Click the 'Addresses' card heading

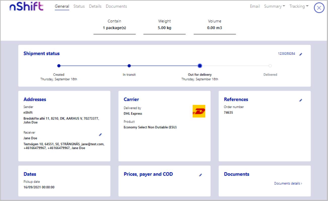click(x=35, y=99)
